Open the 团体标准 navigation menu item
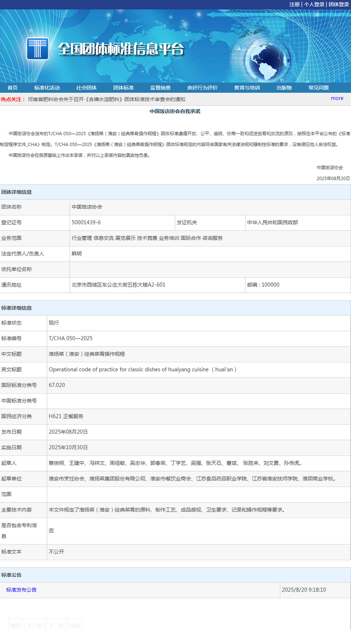The width and height of the screenshot is (351, 630). pos(123,88)
